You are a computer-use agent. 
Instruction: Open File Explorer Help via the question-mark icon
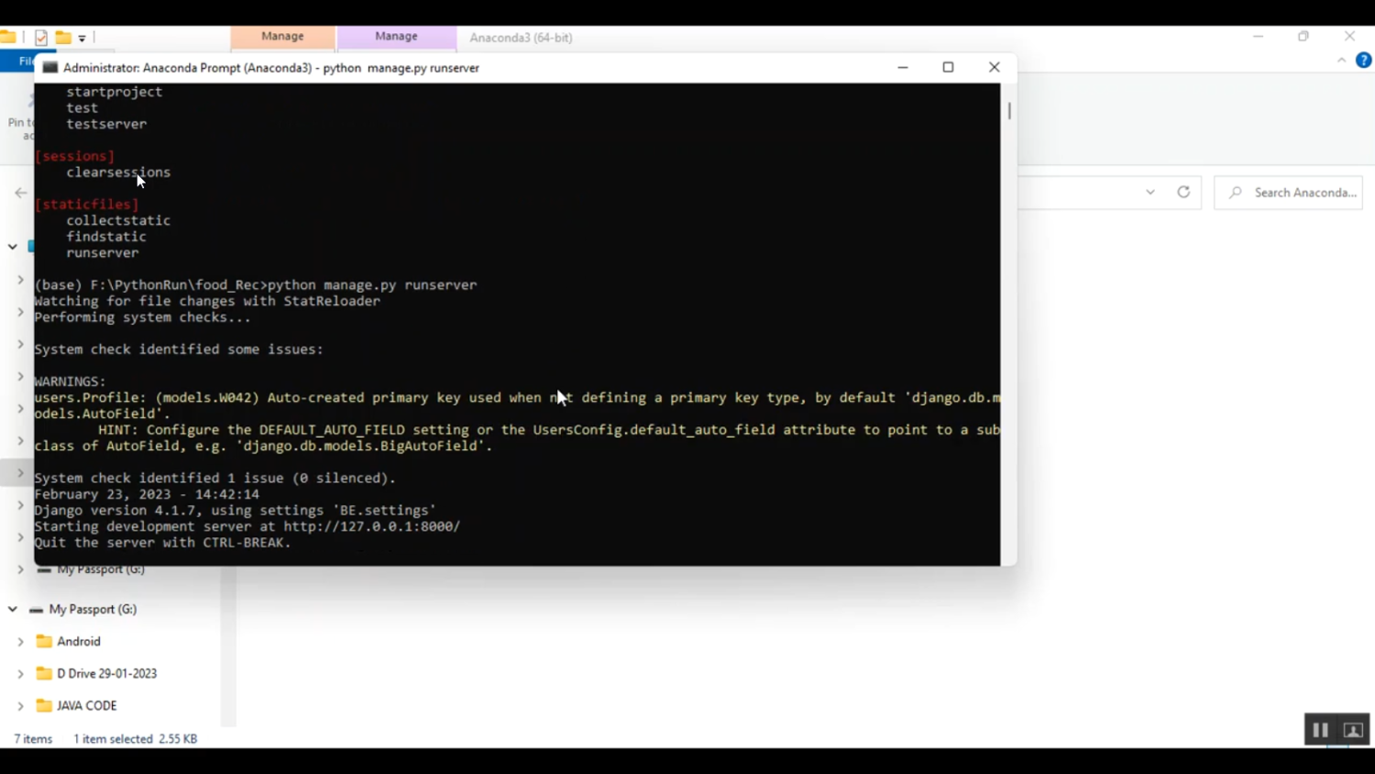1363,61
